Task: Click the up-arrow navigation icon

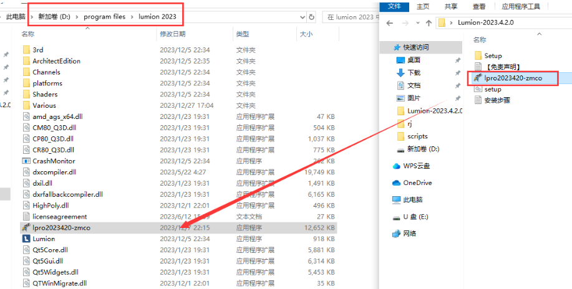Action: pos(429,23)
